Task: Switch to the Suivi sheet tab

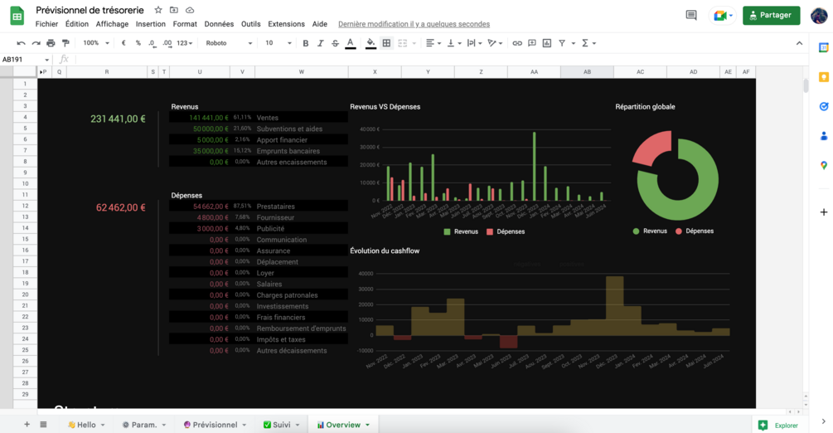Action: point(282,425)
